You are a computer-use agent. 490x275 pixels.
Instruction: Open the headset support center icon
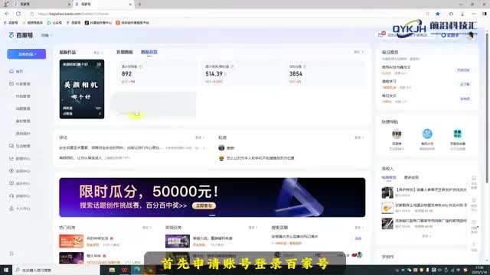(11, 196)
